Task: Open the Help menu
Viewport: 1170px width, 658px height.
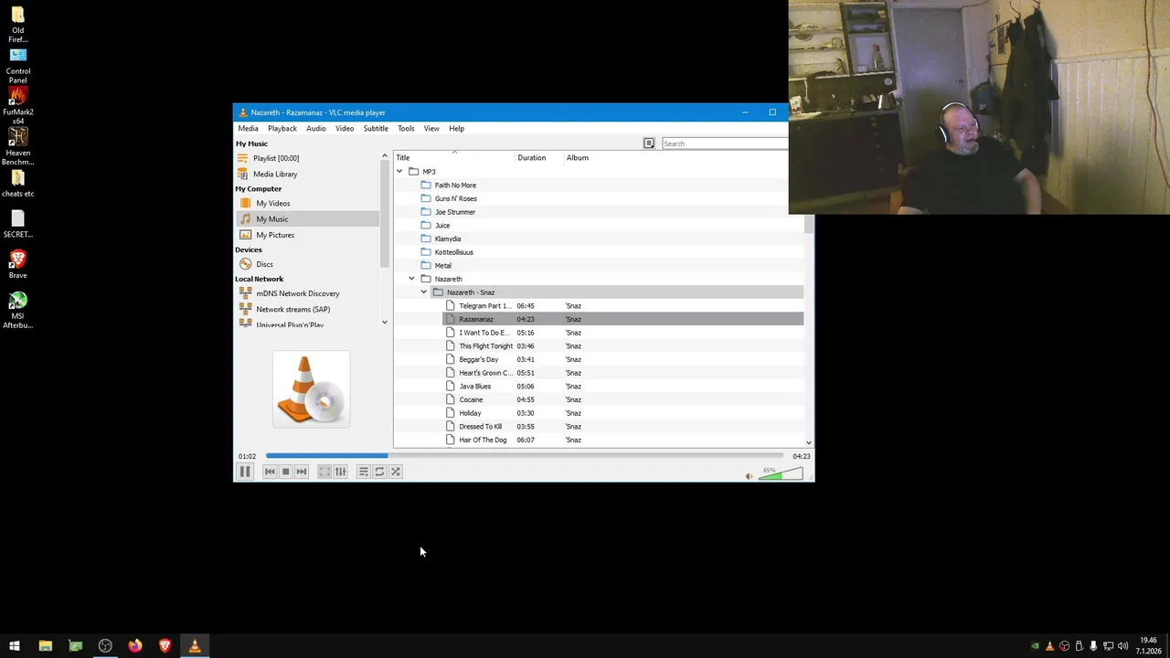Action: [456, 128]
